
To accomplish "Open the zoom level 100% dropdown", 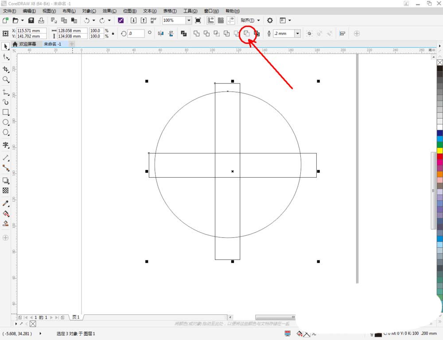I will [x=189, y=20].
